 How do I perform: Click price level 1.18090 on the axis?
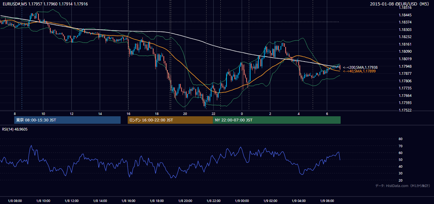coord(405,51)
